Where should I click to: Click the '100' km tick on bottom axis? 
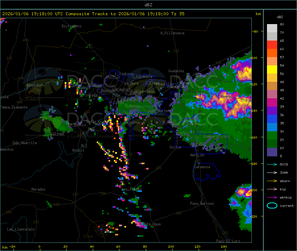(x=171, y=246)
